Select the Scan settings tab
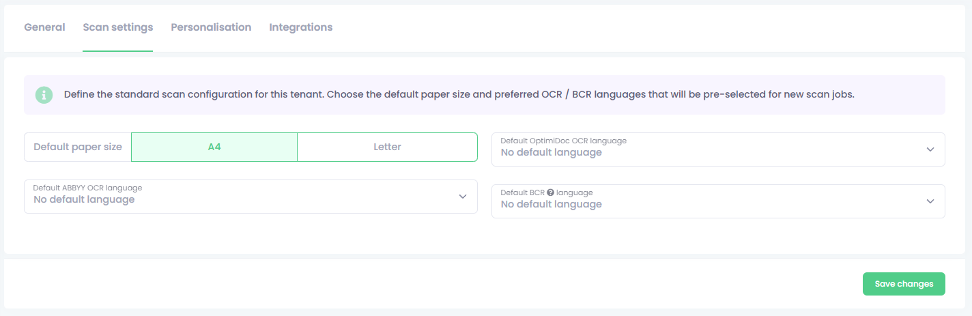 click(117, 27)
